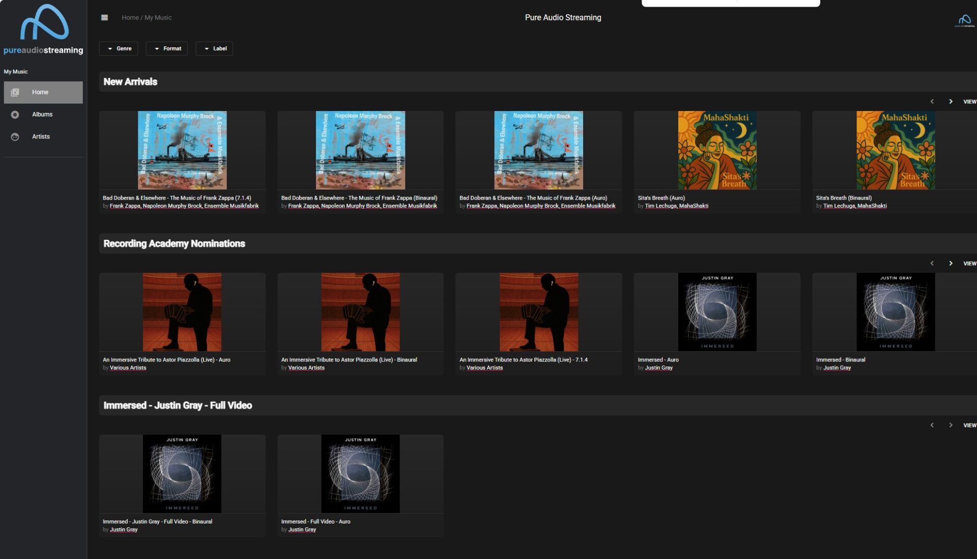
Task: Click the Artists face icon
Action: [x=15, y=137]
